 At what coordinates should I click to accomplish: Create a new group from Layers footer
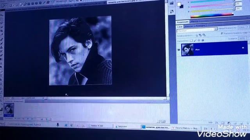[235, 123]
